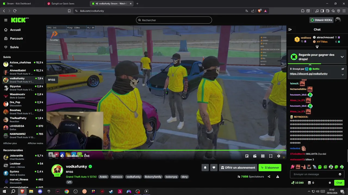Image resolution: width=348 pixels, height=195 pixels.
Task: Click Grand Theft Auto V (GTA) category link
Action: click(81, 177)
